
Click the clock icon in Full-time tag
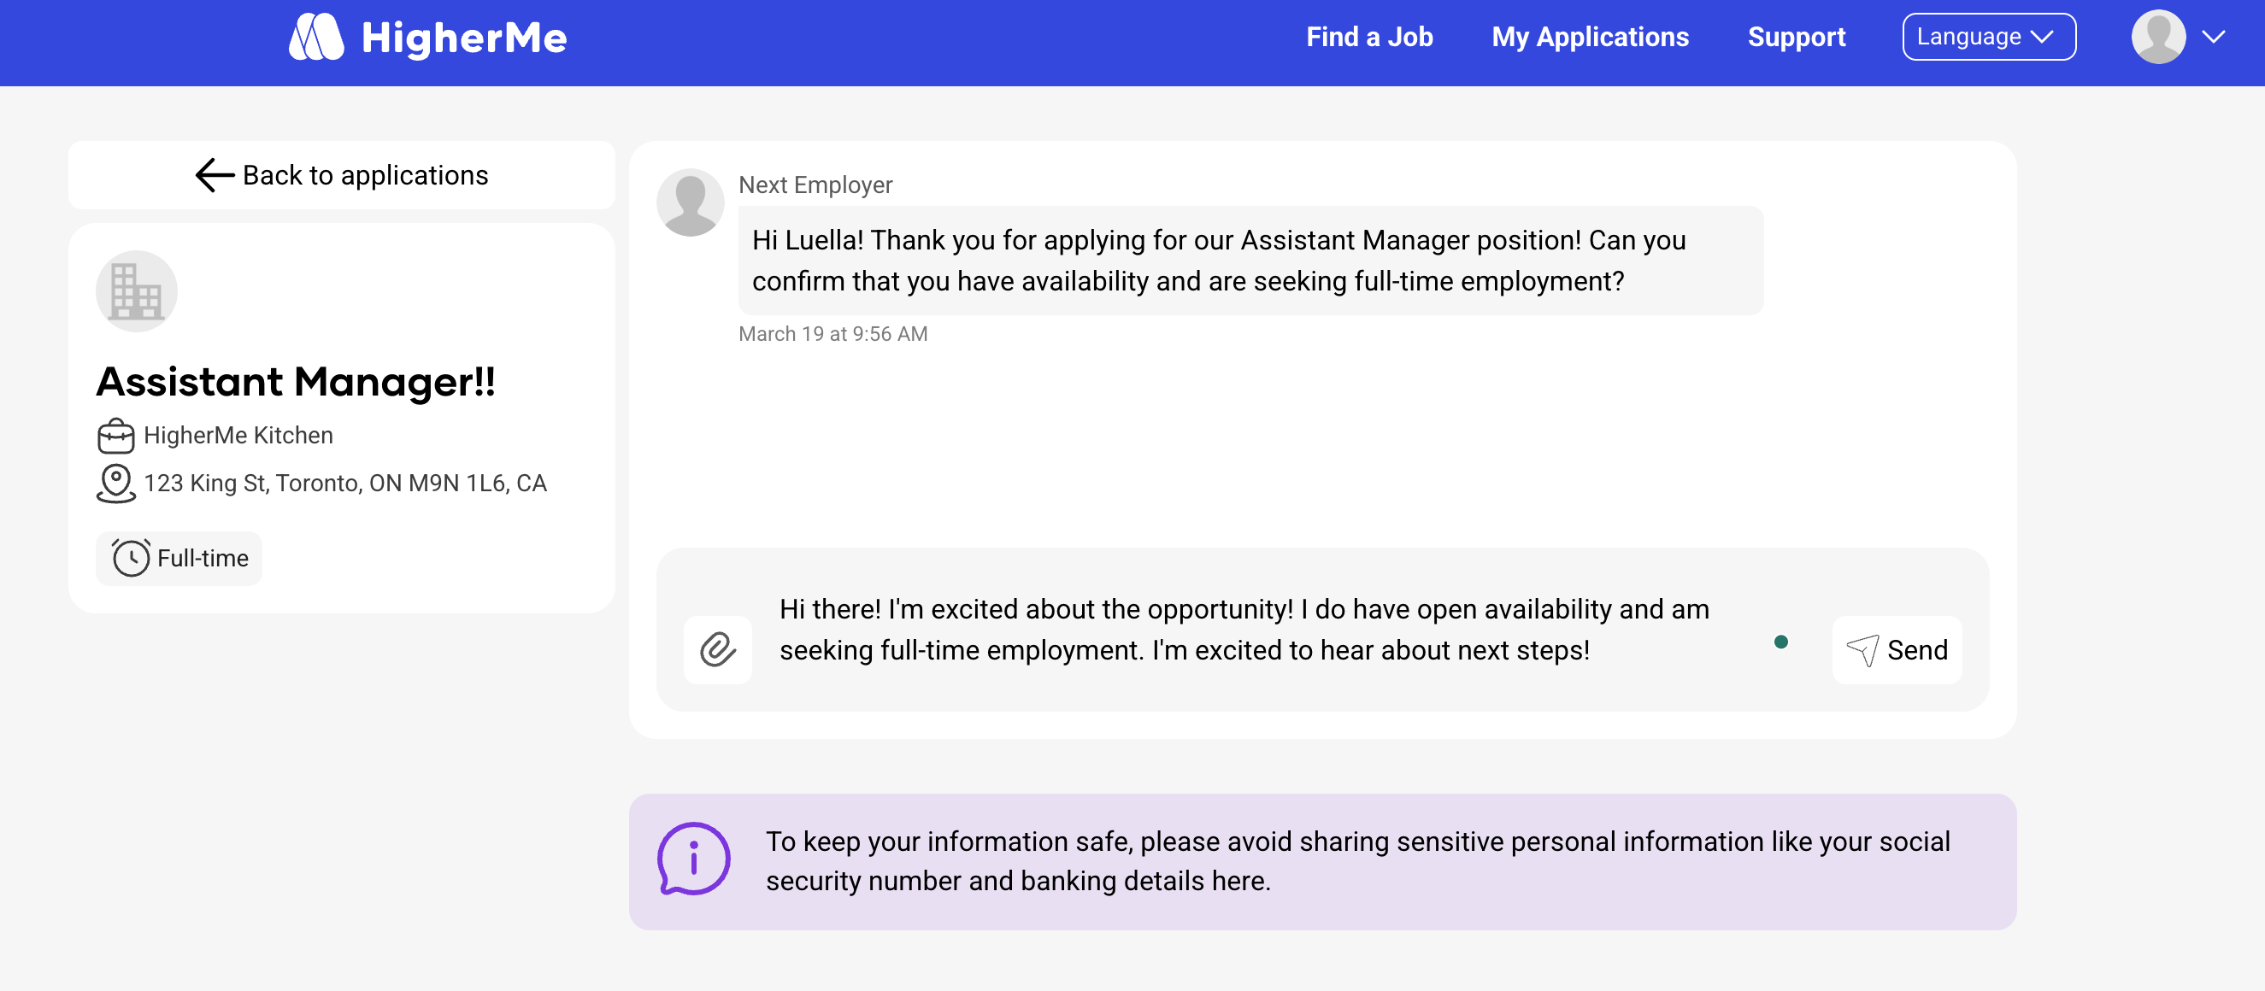click(131, 558)
